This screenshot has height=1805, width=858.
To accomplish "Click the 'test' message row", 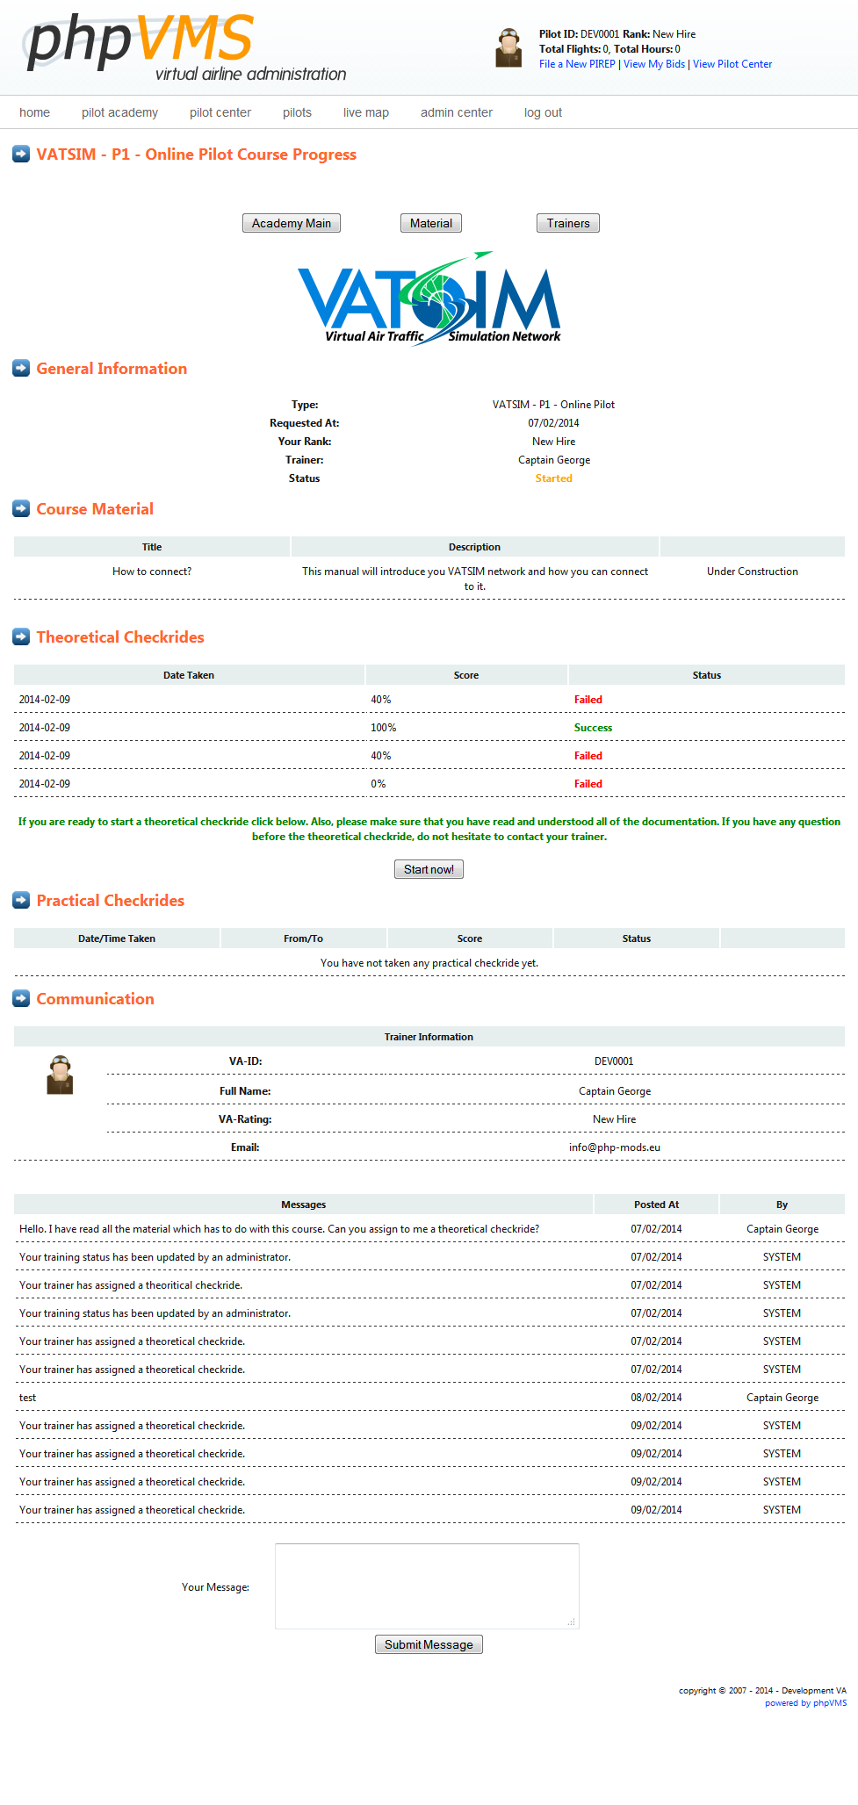I will [x=429, y=1398].
